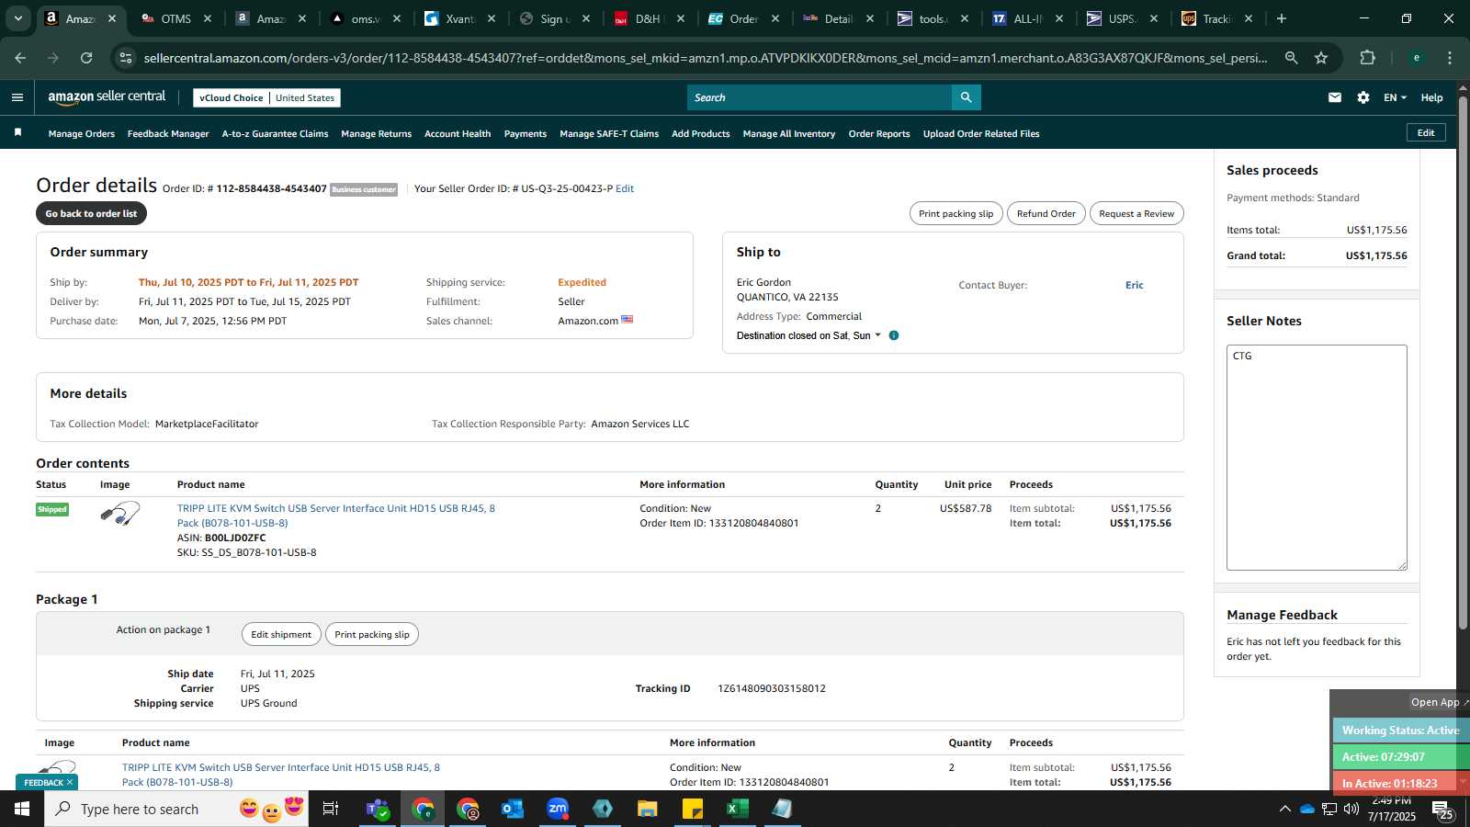1470x827 pixels.
Task: Open Manage Returns menu item
Action: 377,133
